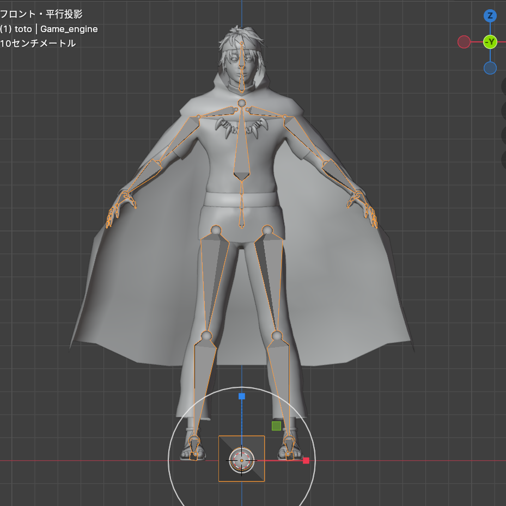Select the shin bone on screen right
This screenshot has height=506, width=506.
pyautogui.click(x=280, y=384)
